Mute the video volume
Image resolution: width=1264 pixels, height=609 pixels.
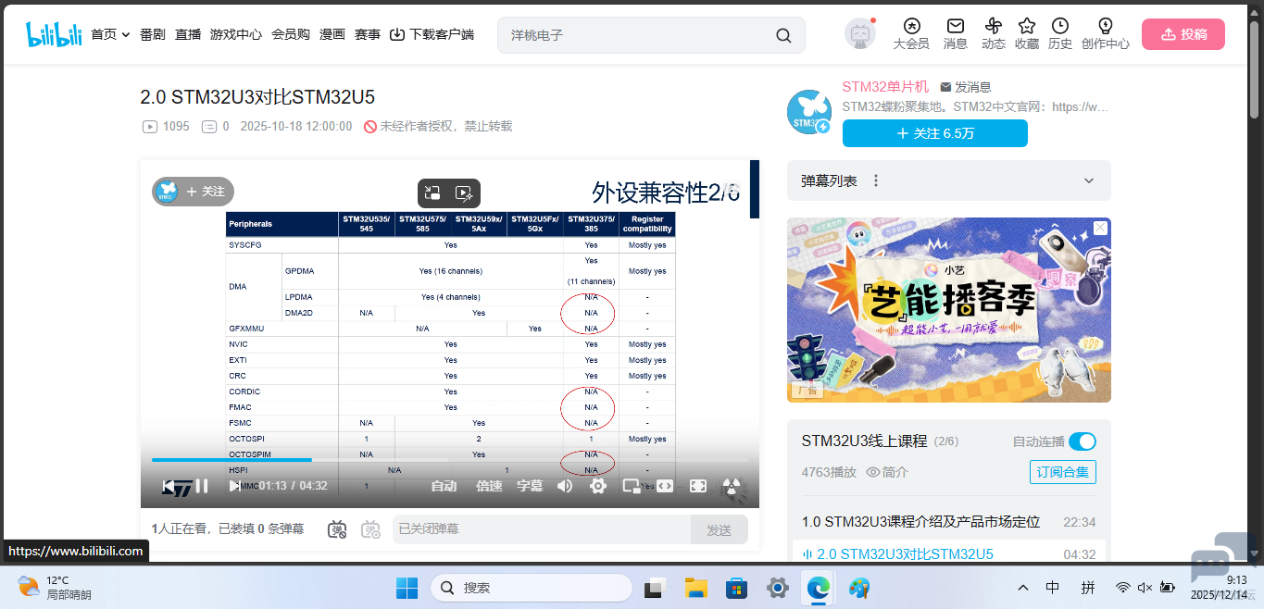(564, 485)
